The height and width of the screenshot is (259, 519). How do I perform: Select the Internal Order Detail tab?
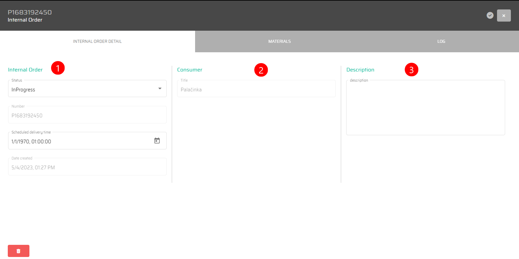[x=97, y=41]
